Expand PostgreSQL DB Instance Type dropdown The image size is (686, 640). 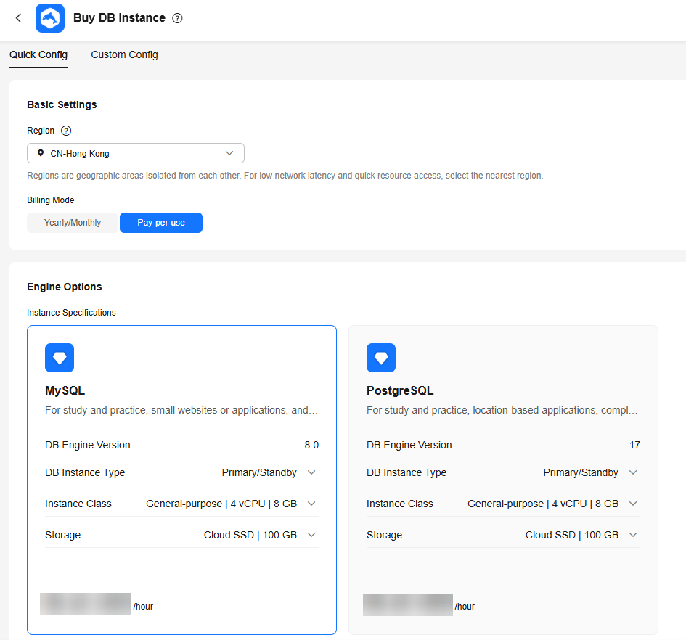click(633, 472)
